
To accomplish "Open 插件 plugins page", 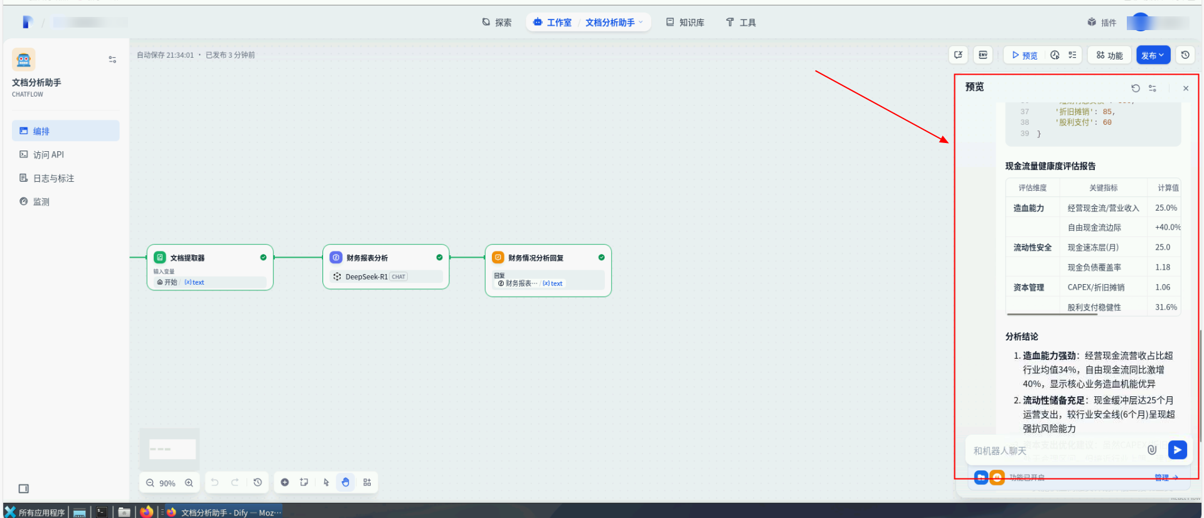I will point(1102,23).
